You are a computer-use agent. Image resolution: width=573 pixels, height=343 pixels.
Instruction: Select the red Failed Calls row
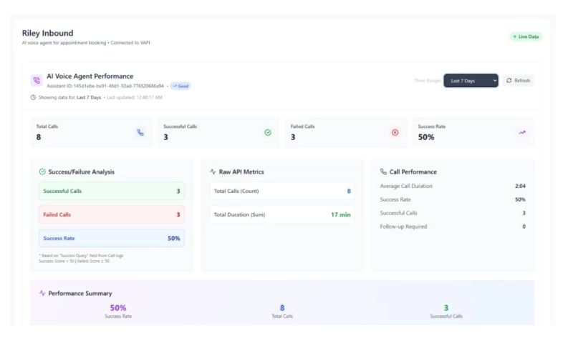coord(111,214)
